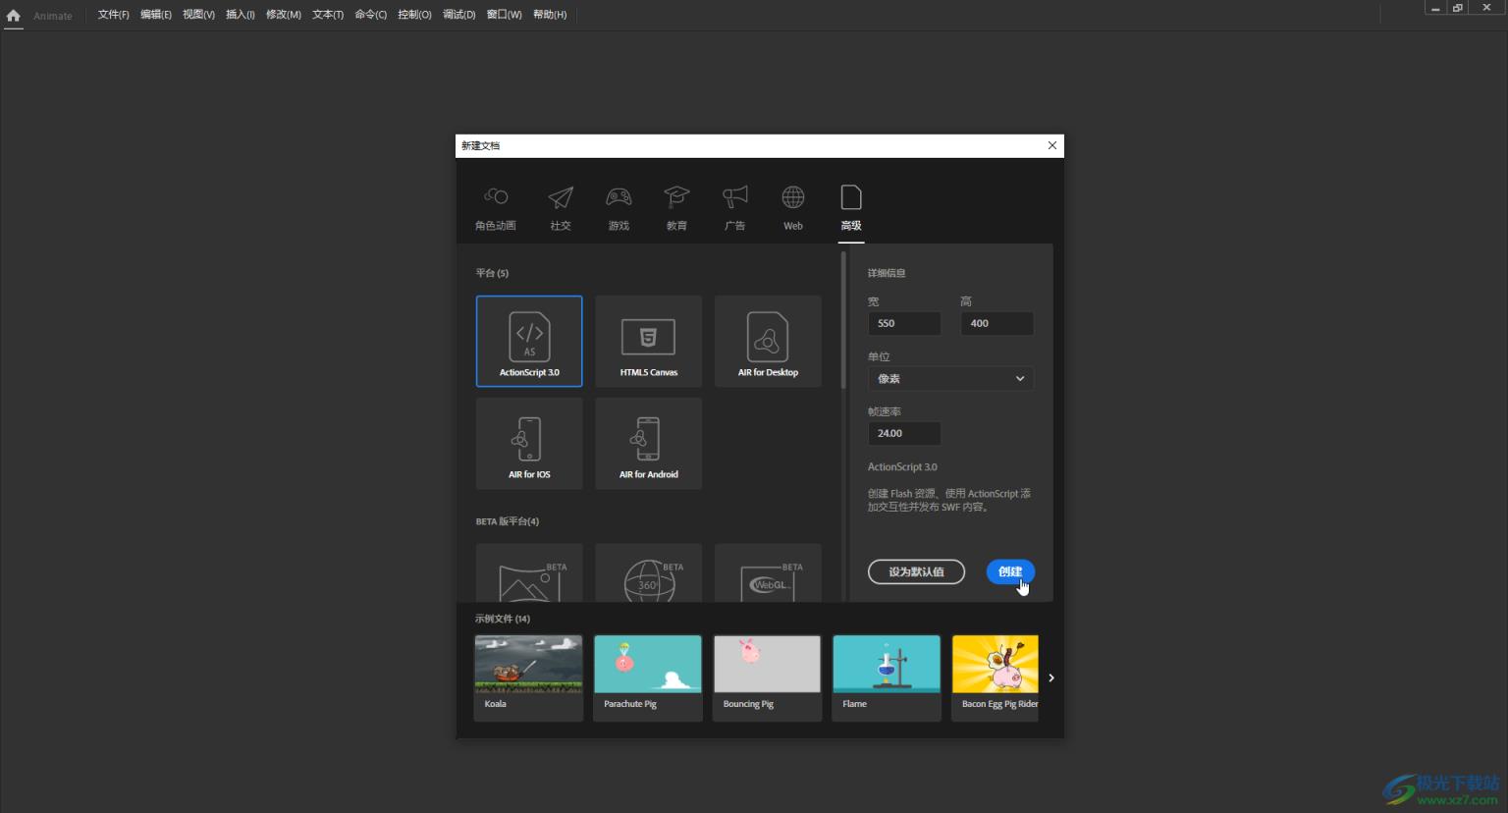Open the Parachute Pig sample file
The image size is (1508, 813).
pos(648,677)
